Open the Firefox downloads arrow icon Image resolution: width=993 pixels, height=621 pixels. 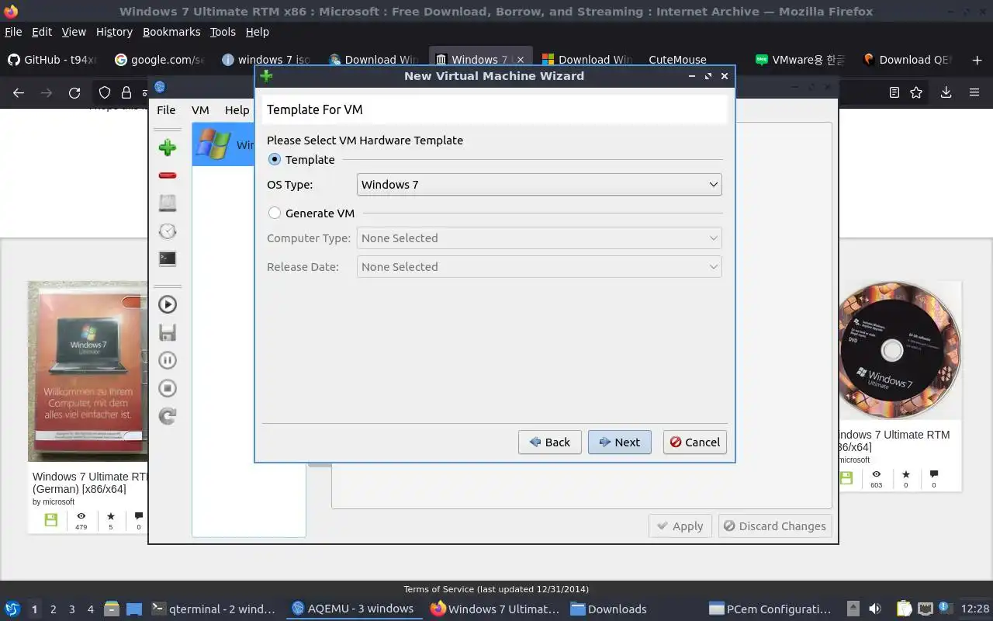click(x=946, y=92)
